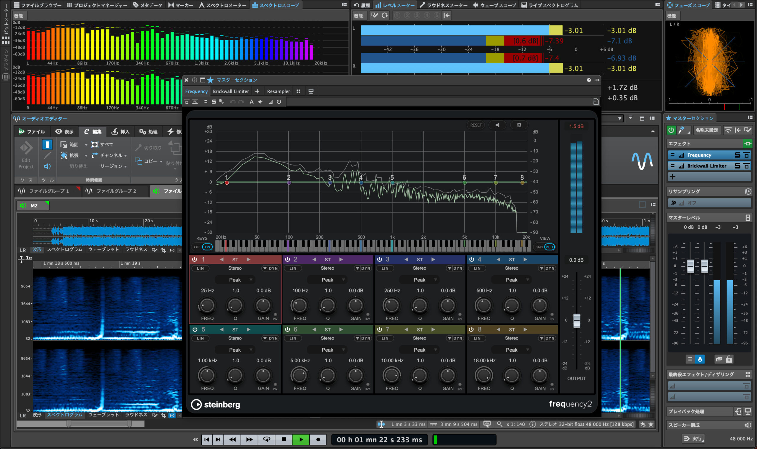Click the speaker configuration icon
The width and height of the screenshot is (757, 449).
[747, 425]
